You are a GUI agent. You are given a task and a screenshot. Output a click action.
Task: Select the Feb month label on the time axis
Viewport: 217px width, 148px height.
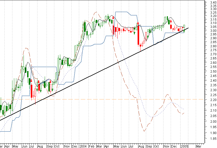(x=92, y=146)
